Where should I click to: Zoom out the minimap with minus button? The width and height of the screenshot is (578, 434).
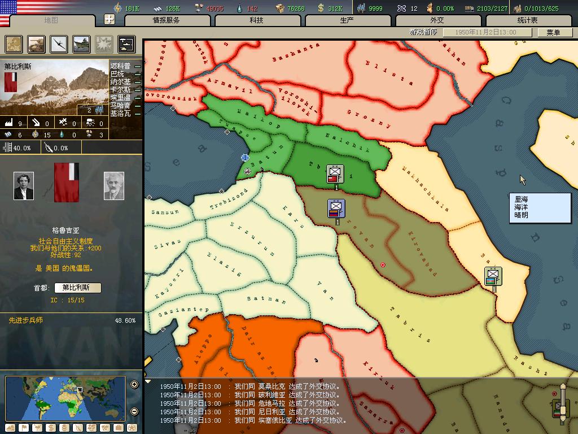click(134, 411)
